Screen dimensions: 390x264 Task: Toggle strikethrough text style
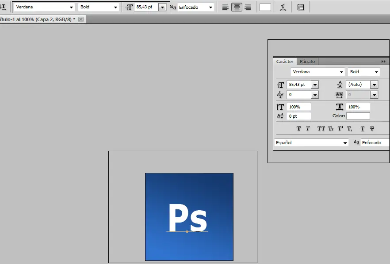click(x=372, y=129)
